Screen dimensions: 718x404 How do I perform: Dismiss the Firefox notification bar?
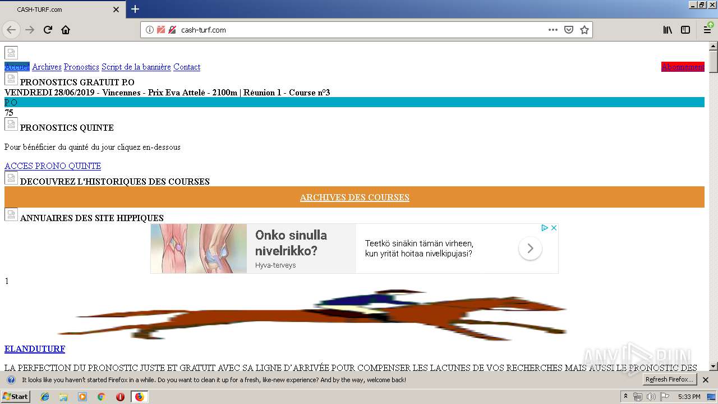click(706, 380)
